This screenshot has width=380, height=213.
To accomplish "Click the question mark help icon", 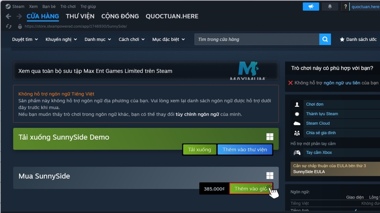I will [x=345, y=7].
